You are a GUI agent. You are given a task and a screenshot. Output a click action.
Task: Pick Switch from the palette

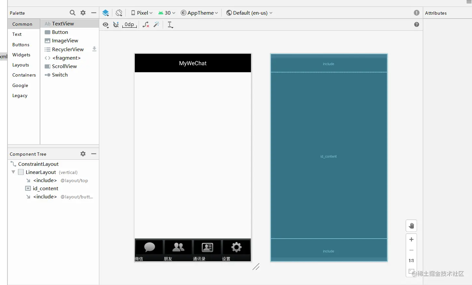click(x=70, y=75)
